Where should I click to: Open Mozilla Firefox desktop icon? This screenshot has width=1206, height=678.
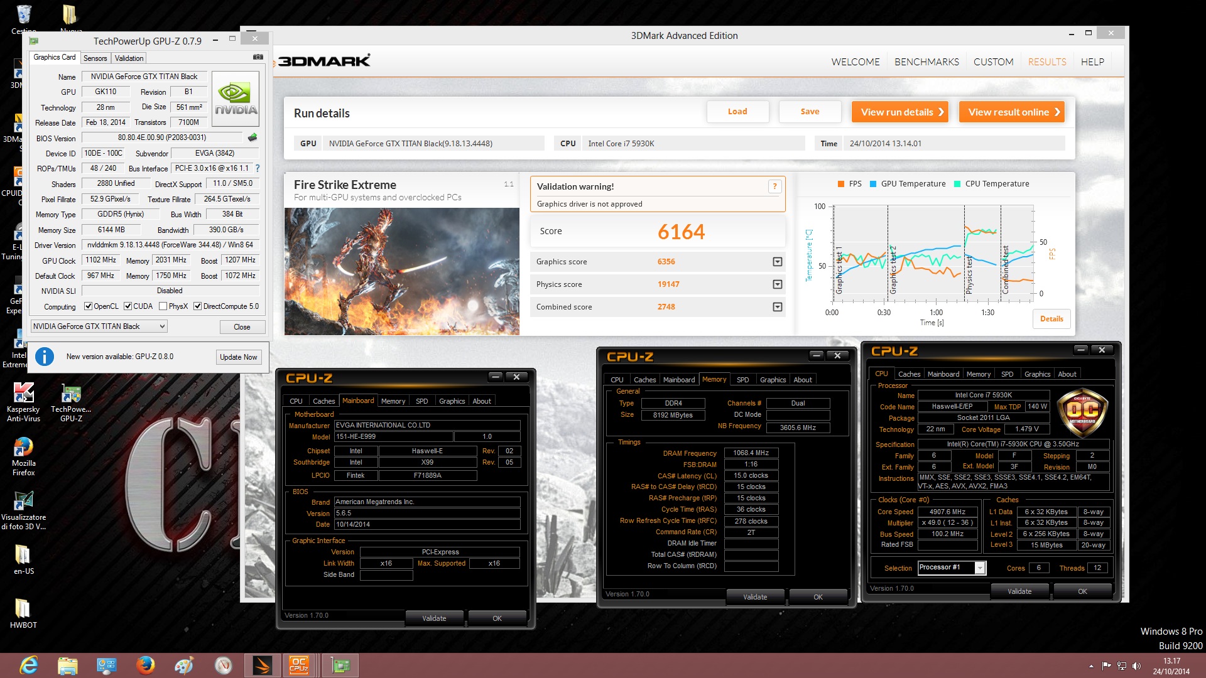point(23,456)
